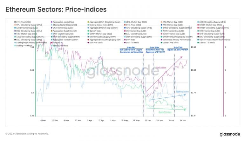This screenshot has width=244, height=141.
Task: Click the legend dot beside DeFi Index
Action: pos(124,39)
